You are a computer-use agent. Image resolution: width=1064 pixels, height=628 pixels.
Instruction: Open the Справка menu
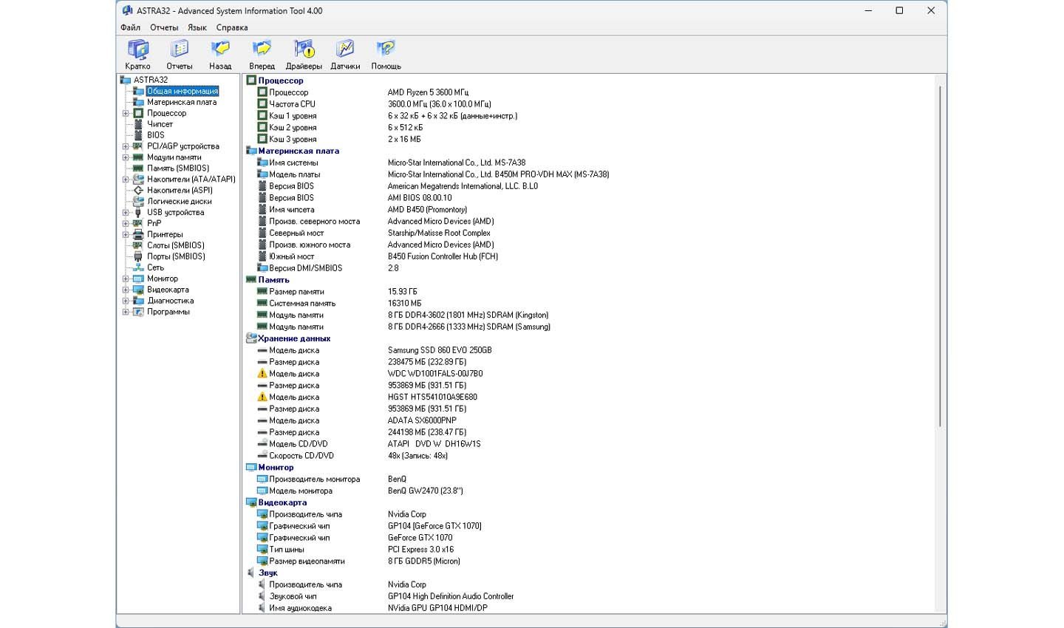tap(232, 27)
